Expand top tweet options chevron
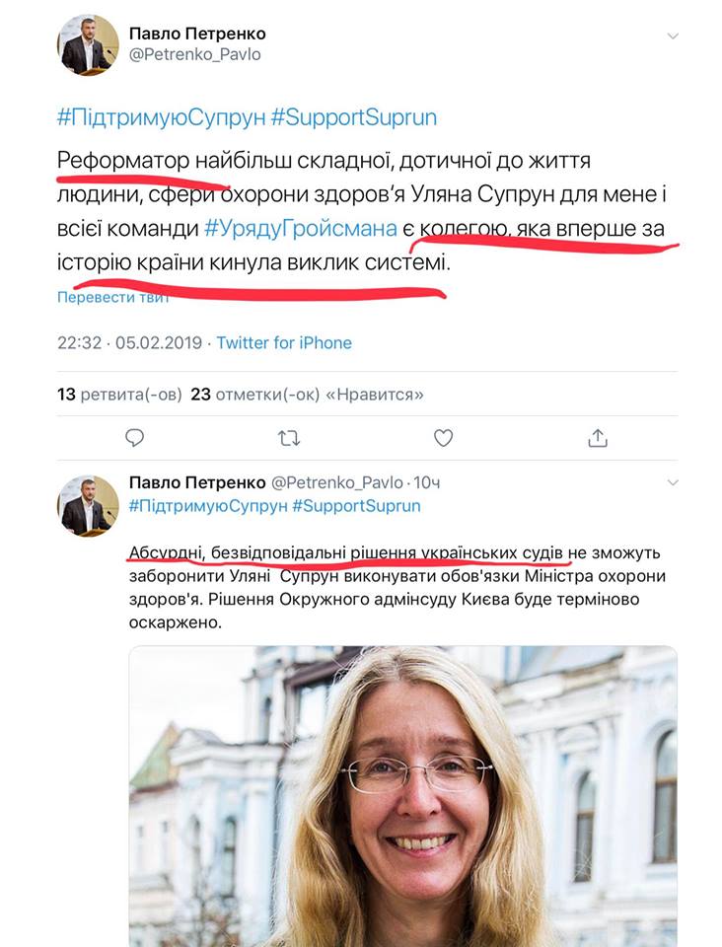This screenshot has width=722, height=947. (x=673, y=36)
